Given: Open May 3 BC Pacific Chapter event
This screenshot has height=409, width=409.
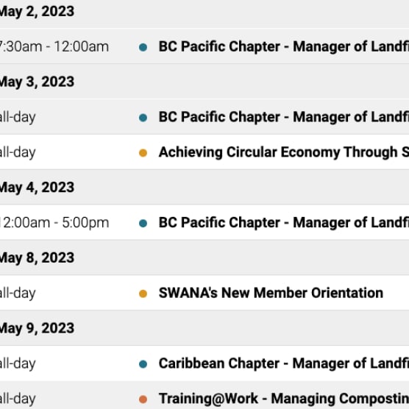Looking at the screenshot, I should [x=284, y=117].
